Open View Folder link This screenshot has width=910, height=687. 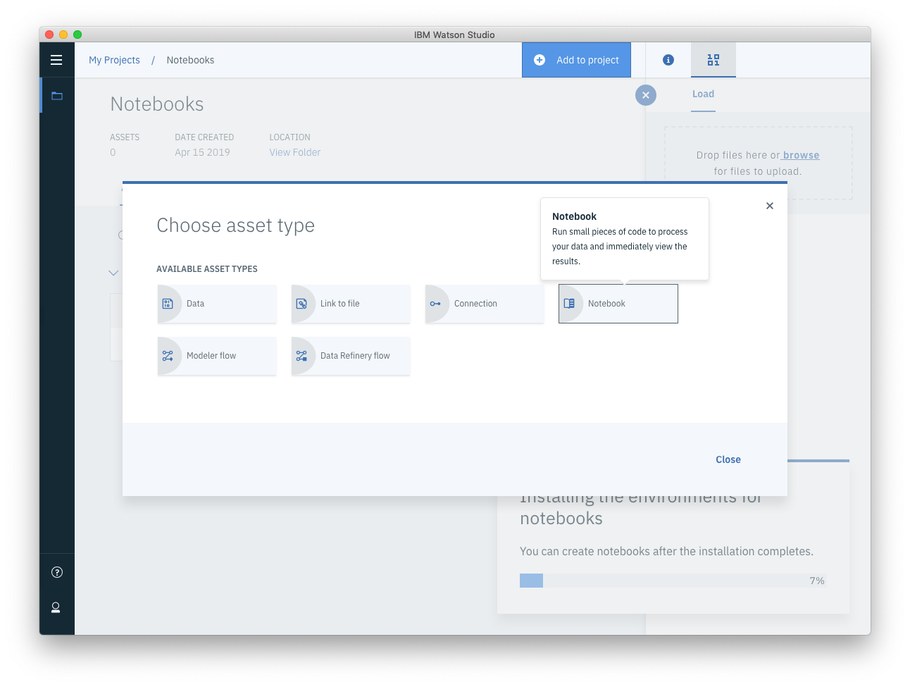point(294,152)
